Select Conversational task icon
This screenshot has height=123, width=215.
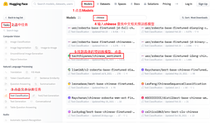tap(32, 102)
